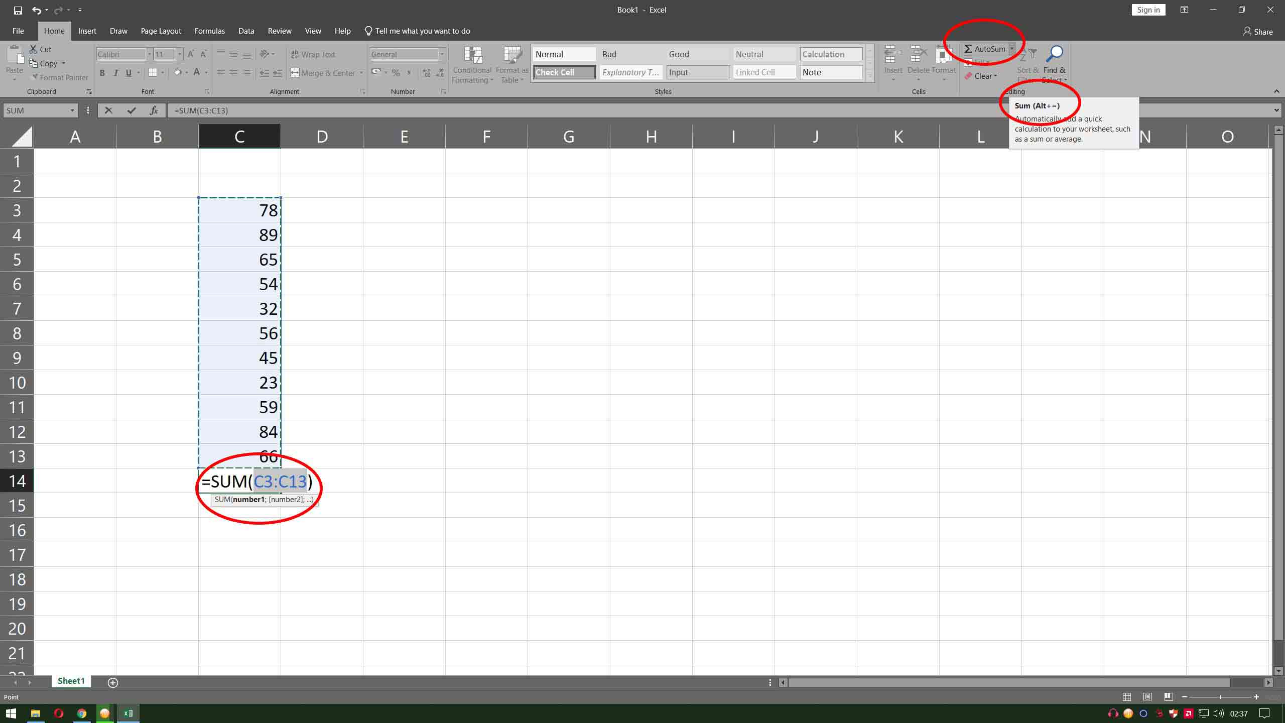This screenshot has height=723, width=1285.
Task: Click the Fill Color bucket swatch
Action: [177, 73]
